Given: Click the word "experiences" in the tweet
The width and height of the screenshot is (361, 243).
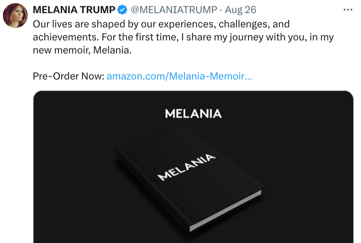Looking at the screenshot, I should coord(179,24).
